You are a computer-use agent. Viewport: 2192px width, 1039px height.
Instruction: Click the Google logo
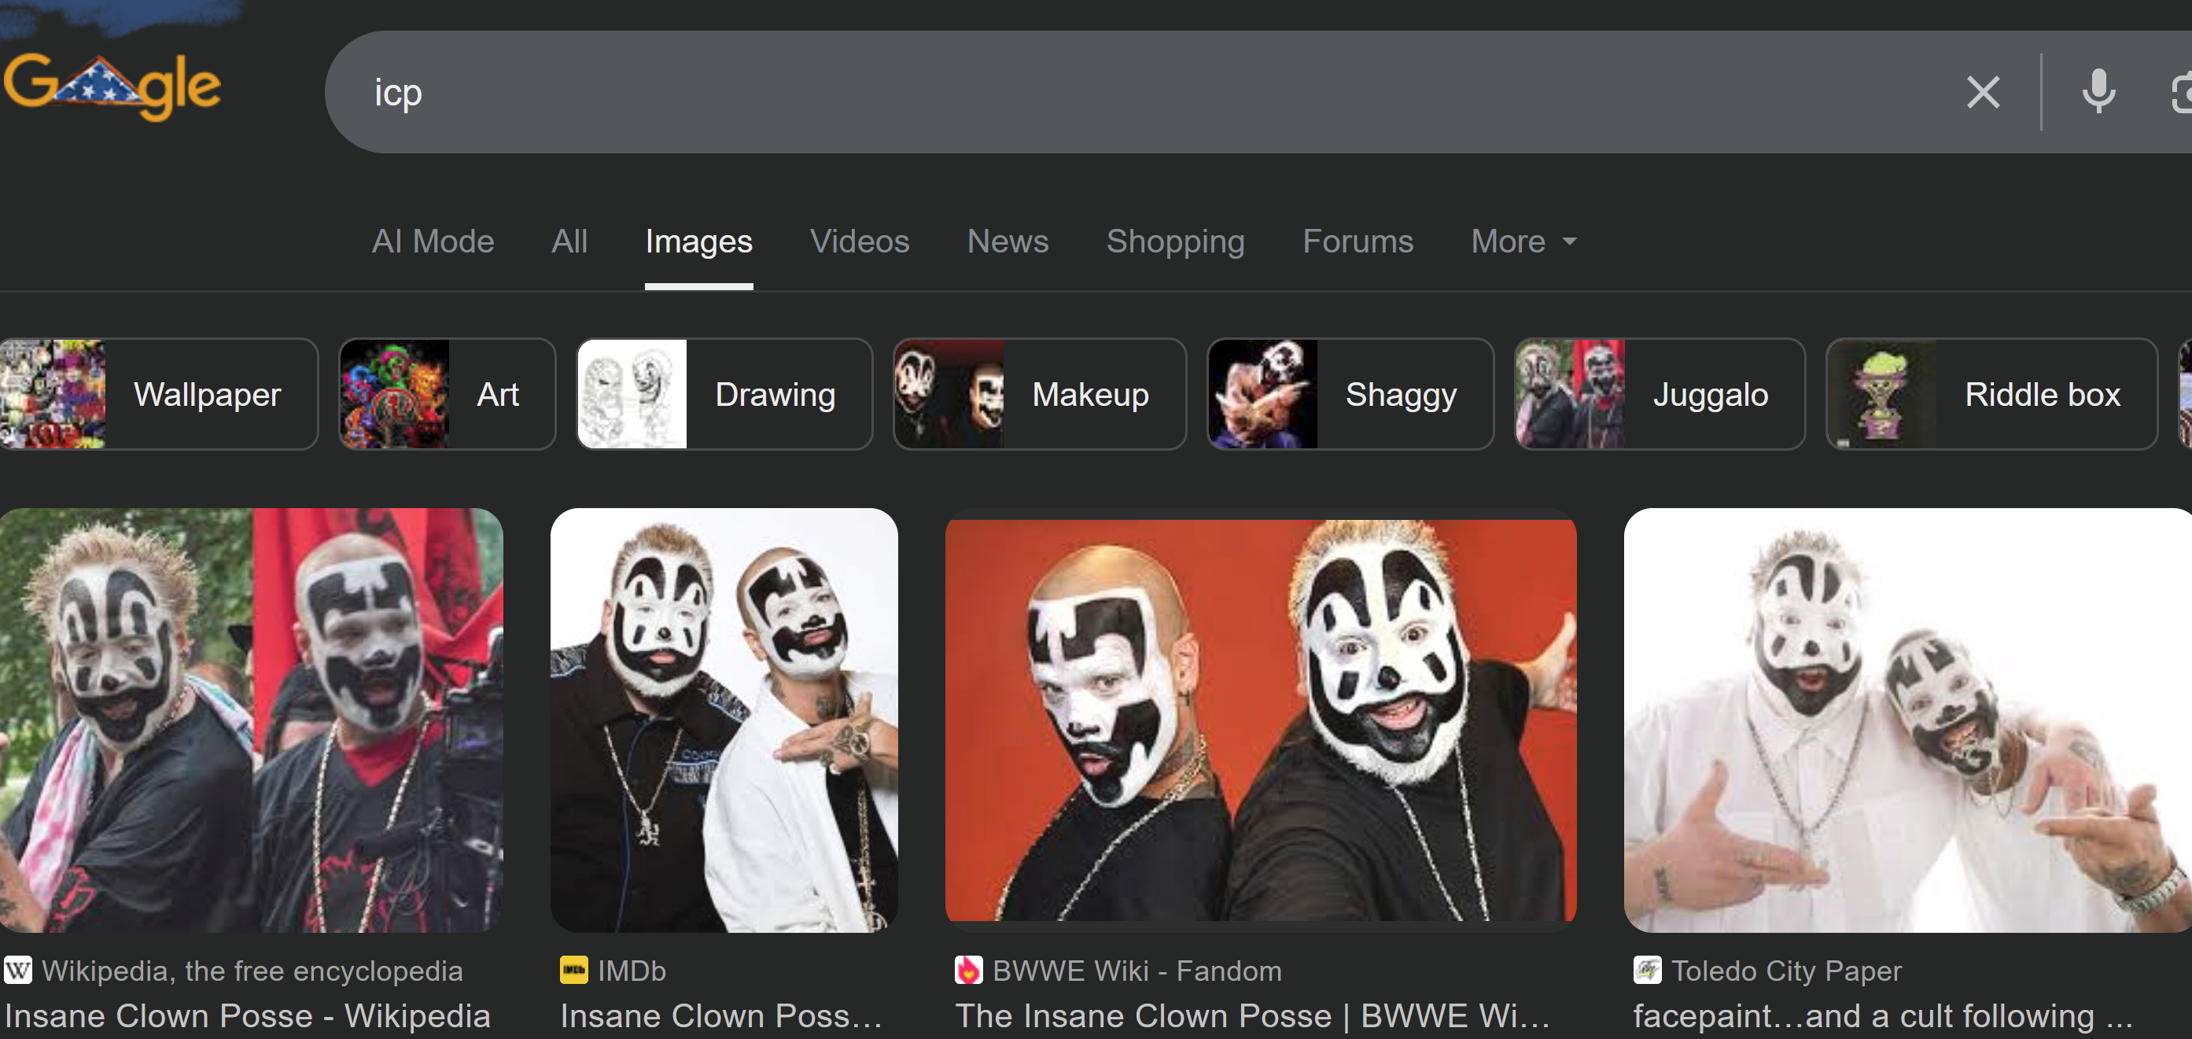pos(112,87)
